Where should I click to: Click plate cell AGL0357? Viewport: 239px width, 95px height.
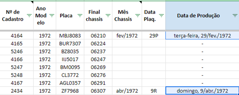coord(70,83)
